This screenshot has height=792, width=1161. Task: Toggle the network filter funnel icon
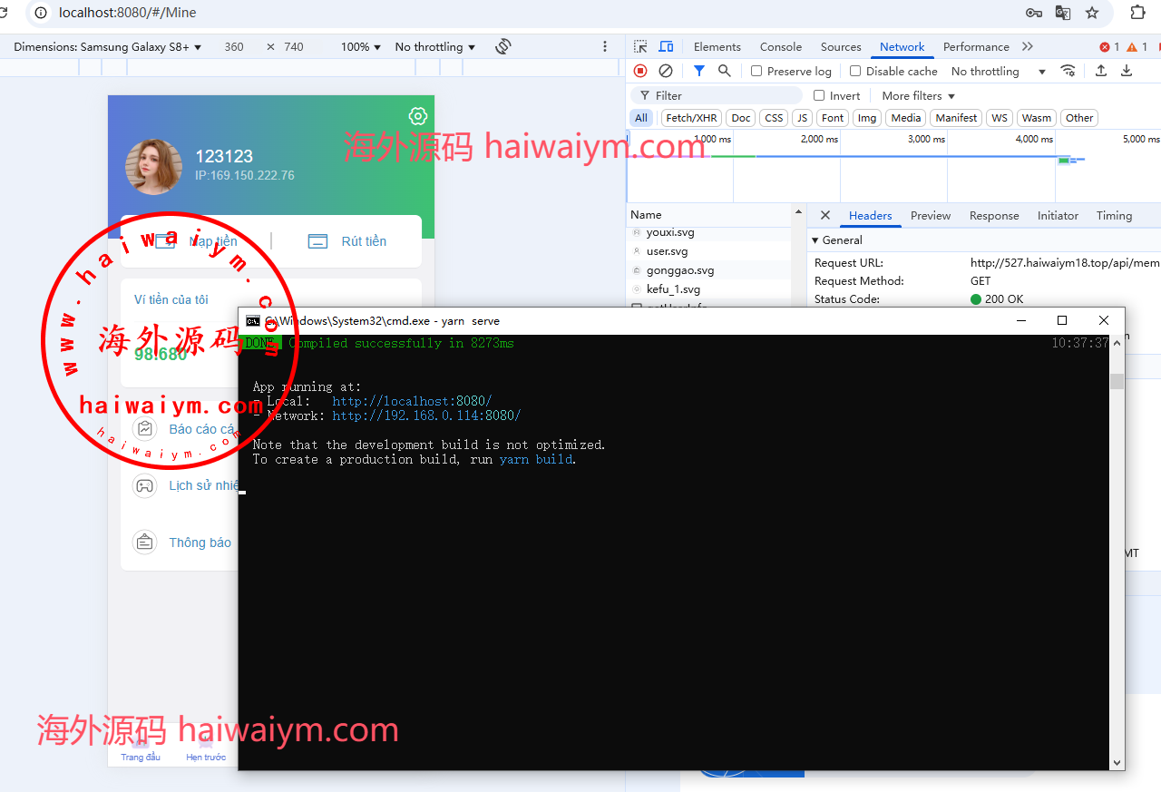point(699,71)
